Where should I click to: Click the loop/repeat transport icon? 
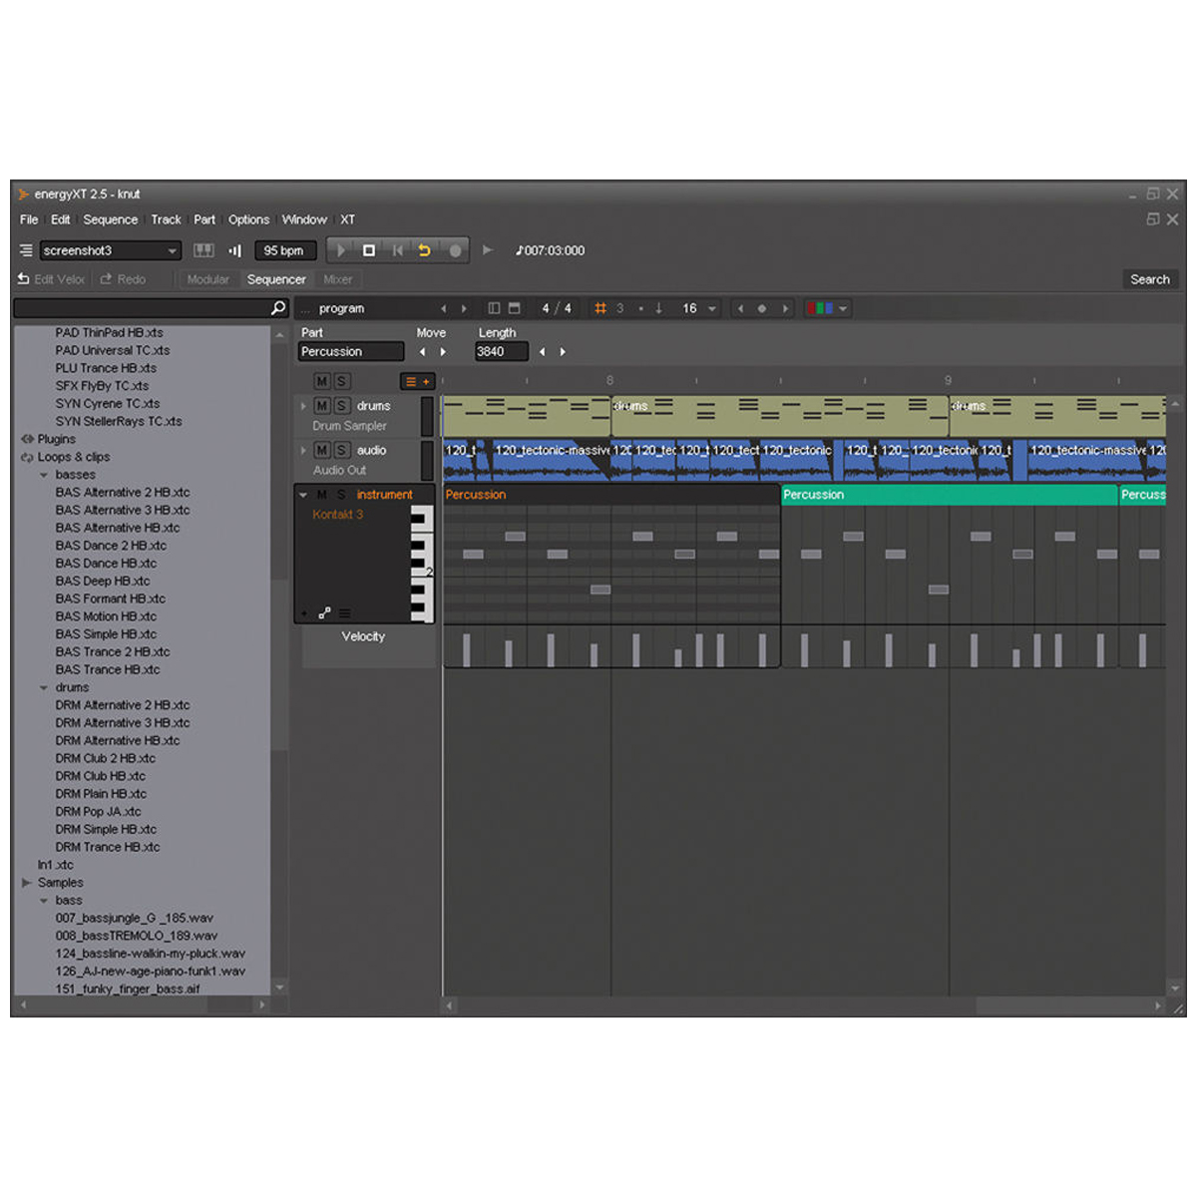tap(426, 250)
